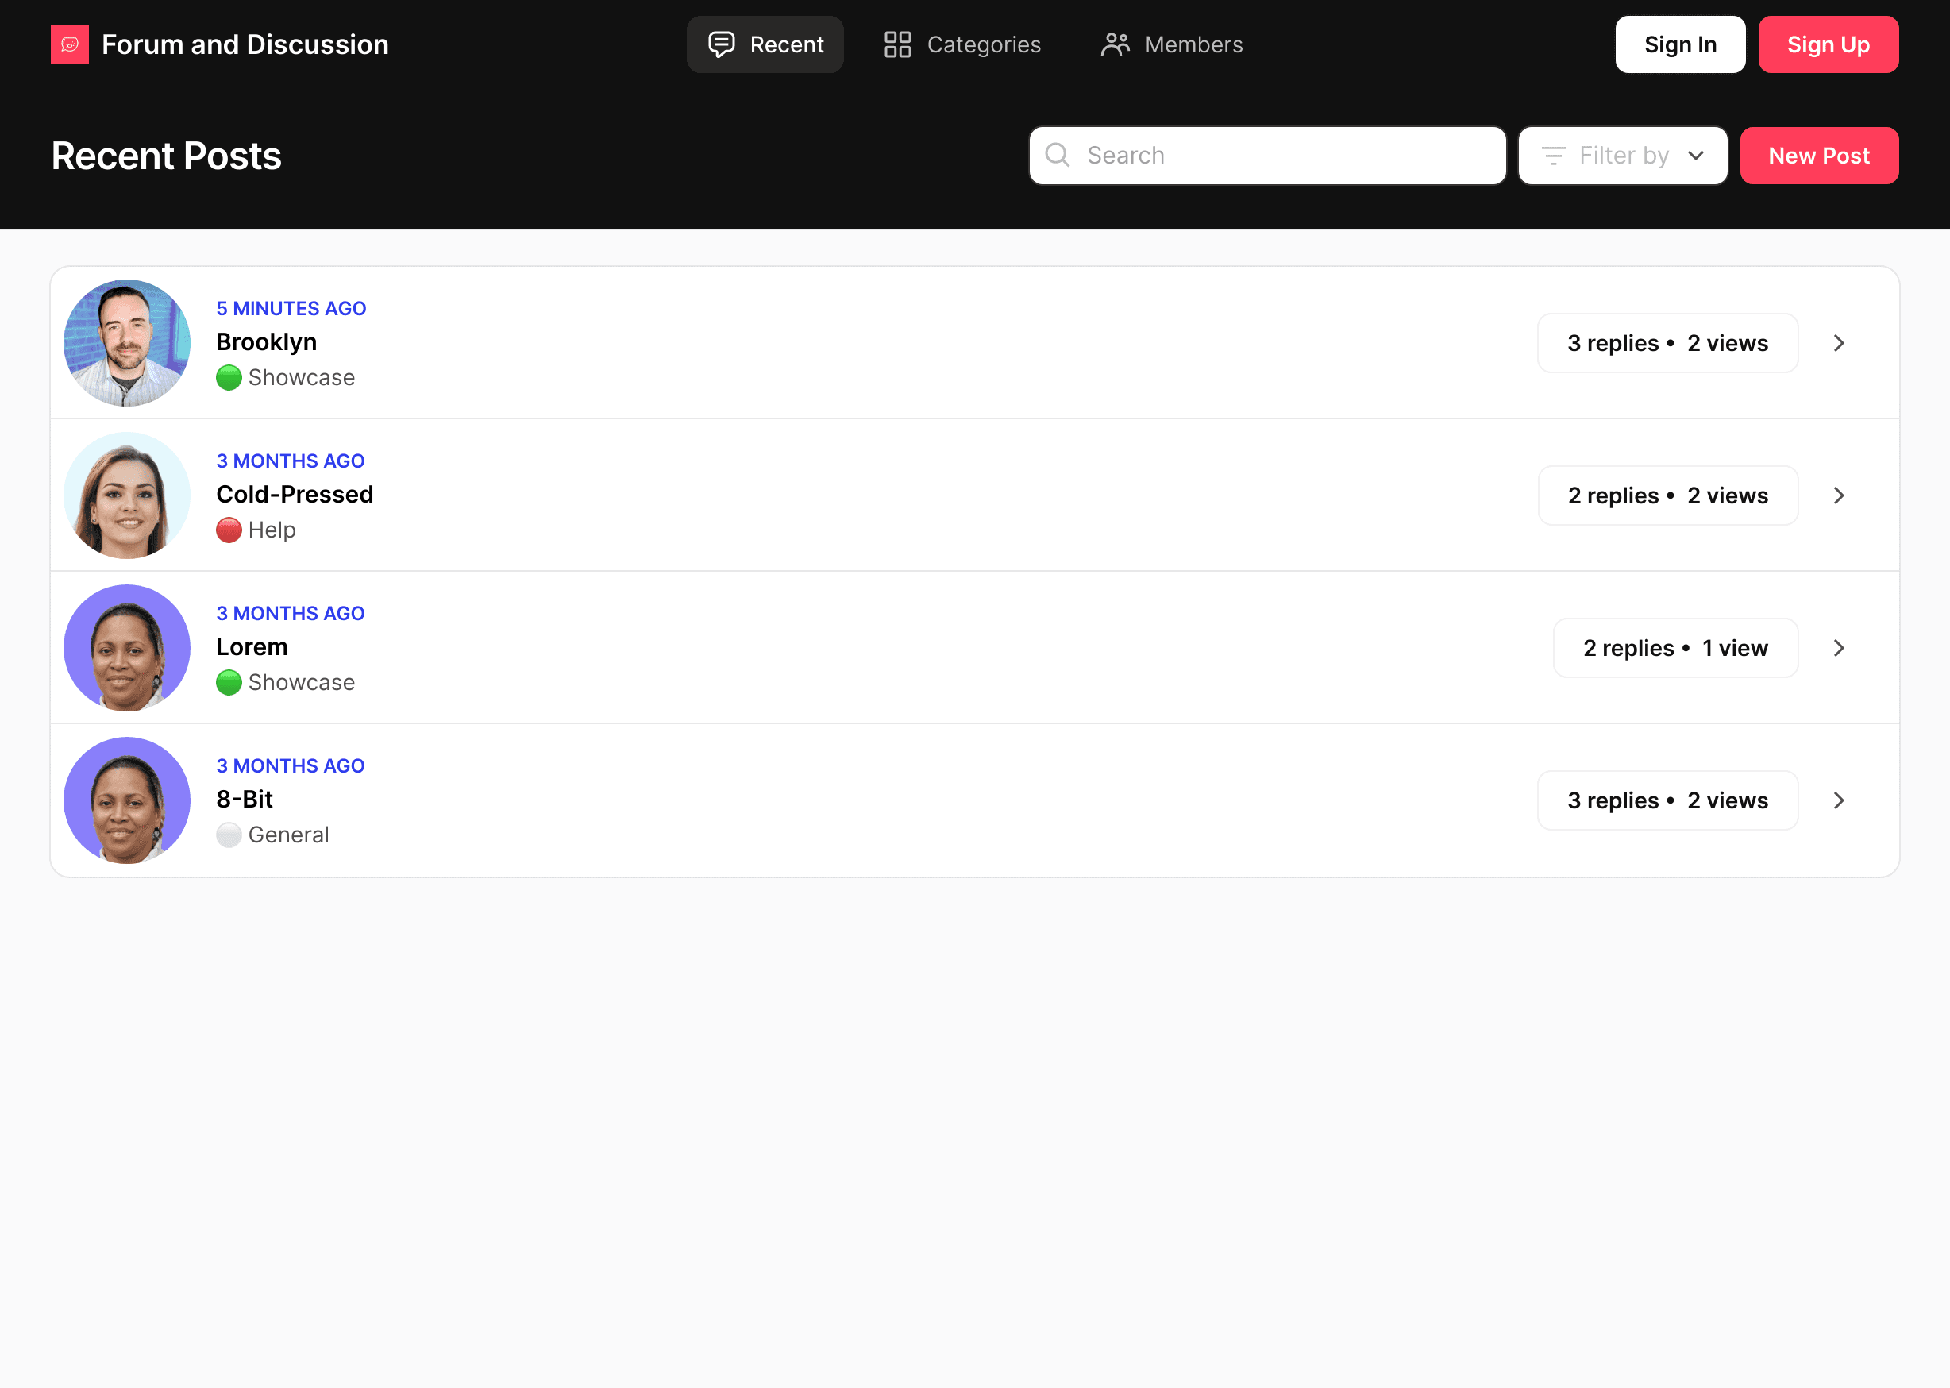Expand the Brooklyn post chevron arrow

click(1839, 342)
